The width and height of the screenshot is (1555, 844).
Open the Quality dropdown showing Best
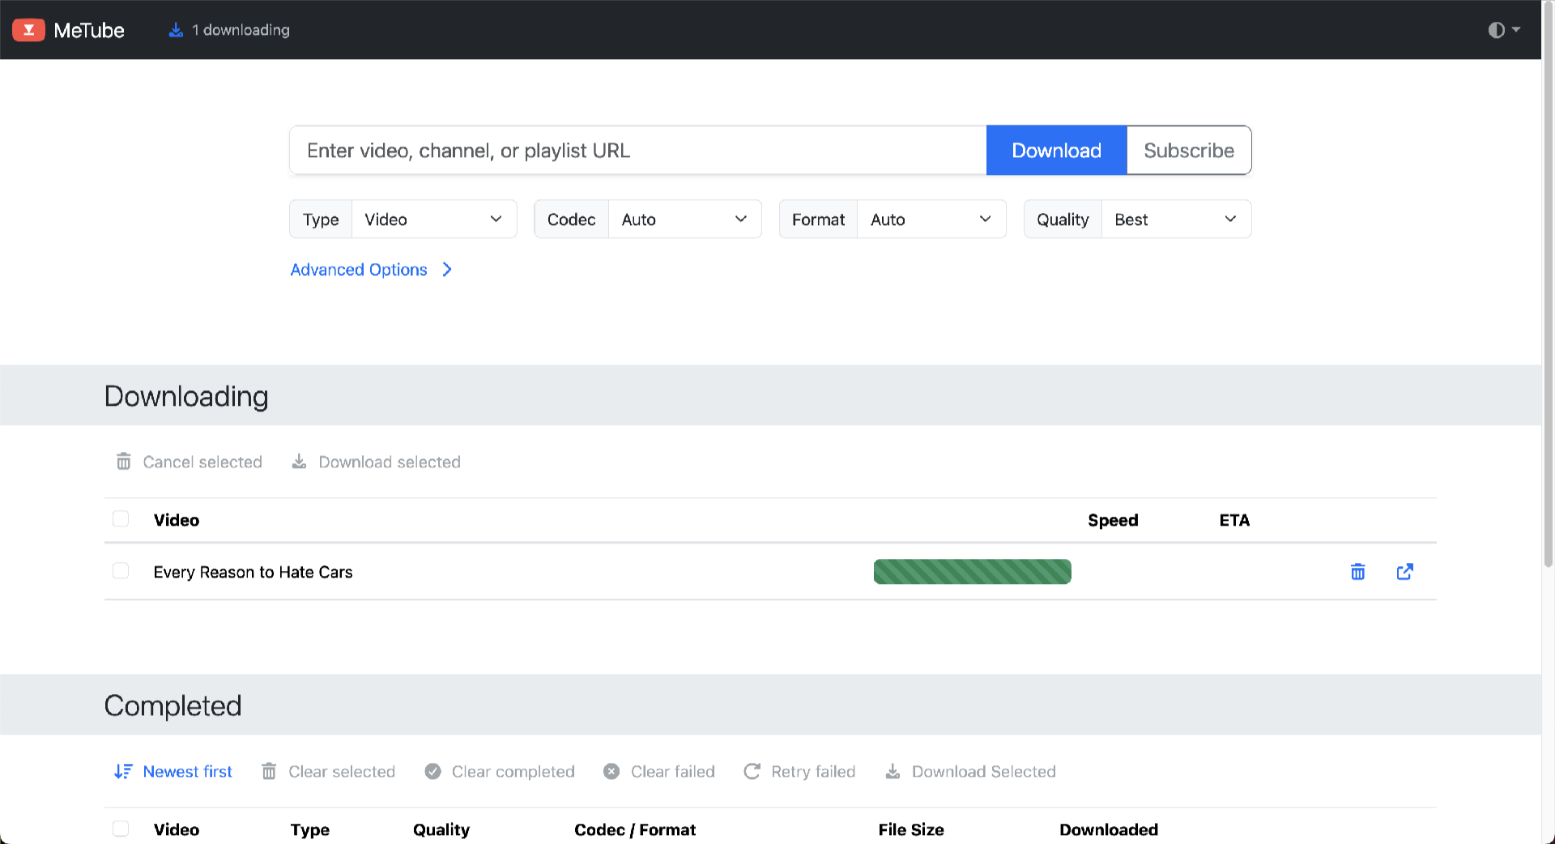coord(1176,220)
